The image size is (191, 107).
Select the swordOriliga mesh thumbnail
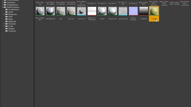pyautogui.click(x=123, y=11)
